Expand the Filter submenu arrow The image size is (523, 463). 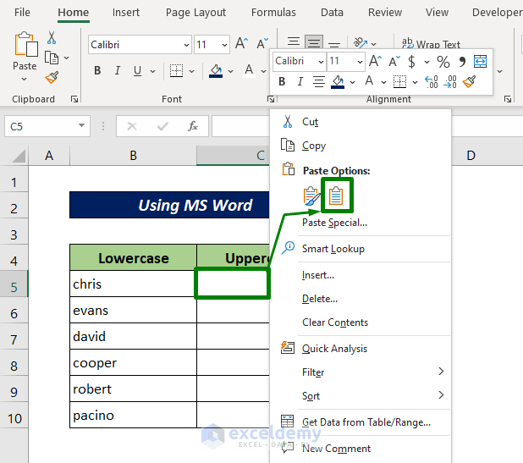point(441,372)
